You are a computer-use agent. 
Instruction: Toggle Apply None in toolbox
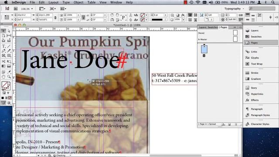10,98
